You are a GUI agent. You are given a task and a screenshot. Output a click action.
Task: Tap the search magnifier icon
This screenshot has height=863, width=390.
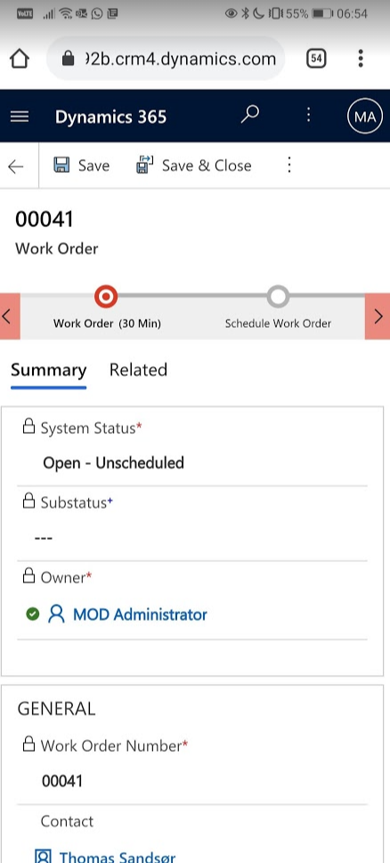(x=250, y=115)
